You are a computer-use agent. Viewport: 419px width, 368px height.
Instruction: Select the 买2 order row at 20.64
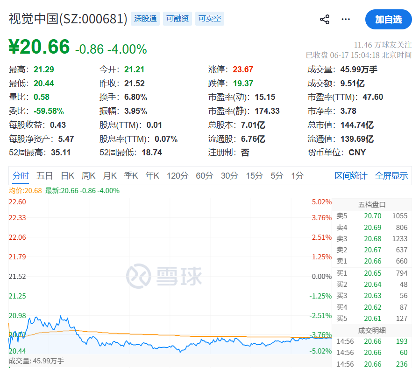pyautogui.click(x=372, y=285)
